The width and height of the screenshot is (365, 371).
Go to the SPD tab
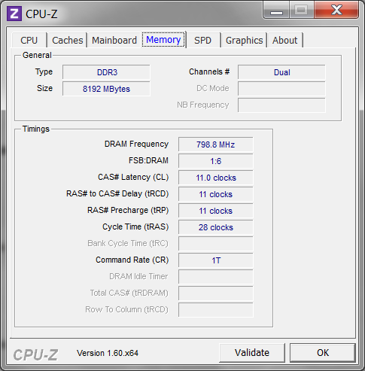click(202, 40)
